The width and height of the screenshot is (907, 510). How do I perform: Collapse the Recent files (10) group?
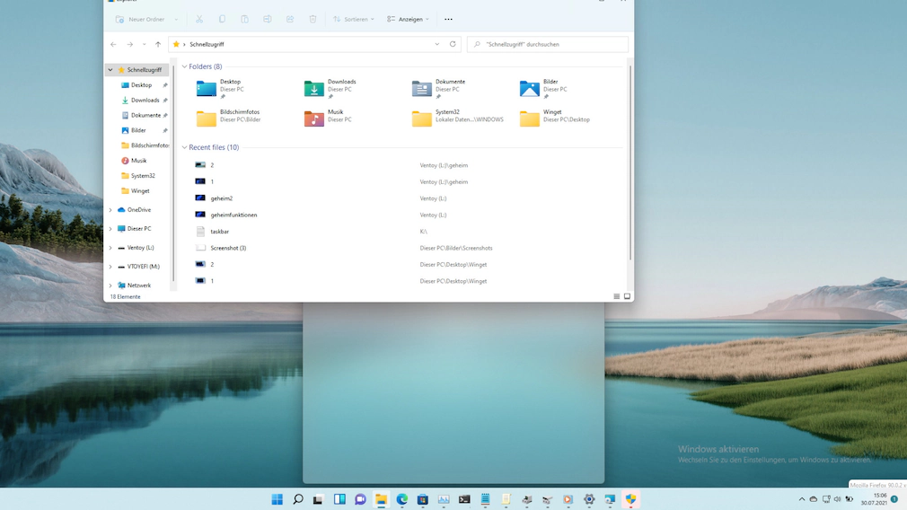pos(184,147)
